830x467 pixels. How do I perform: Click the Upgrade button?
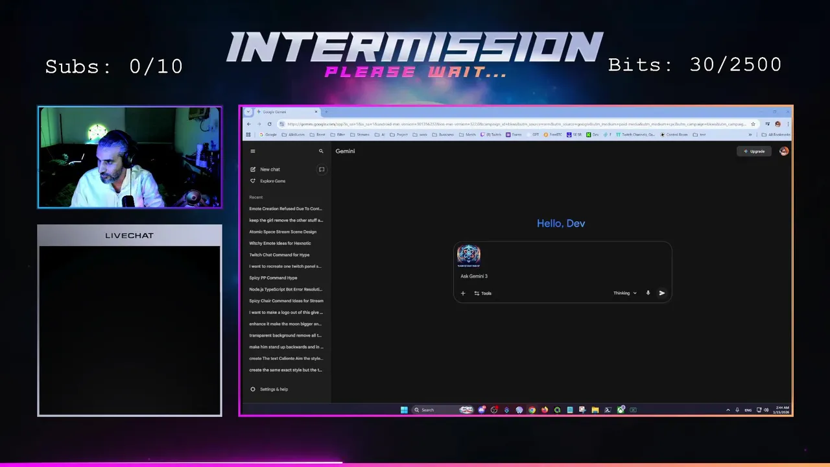point(755,151)
